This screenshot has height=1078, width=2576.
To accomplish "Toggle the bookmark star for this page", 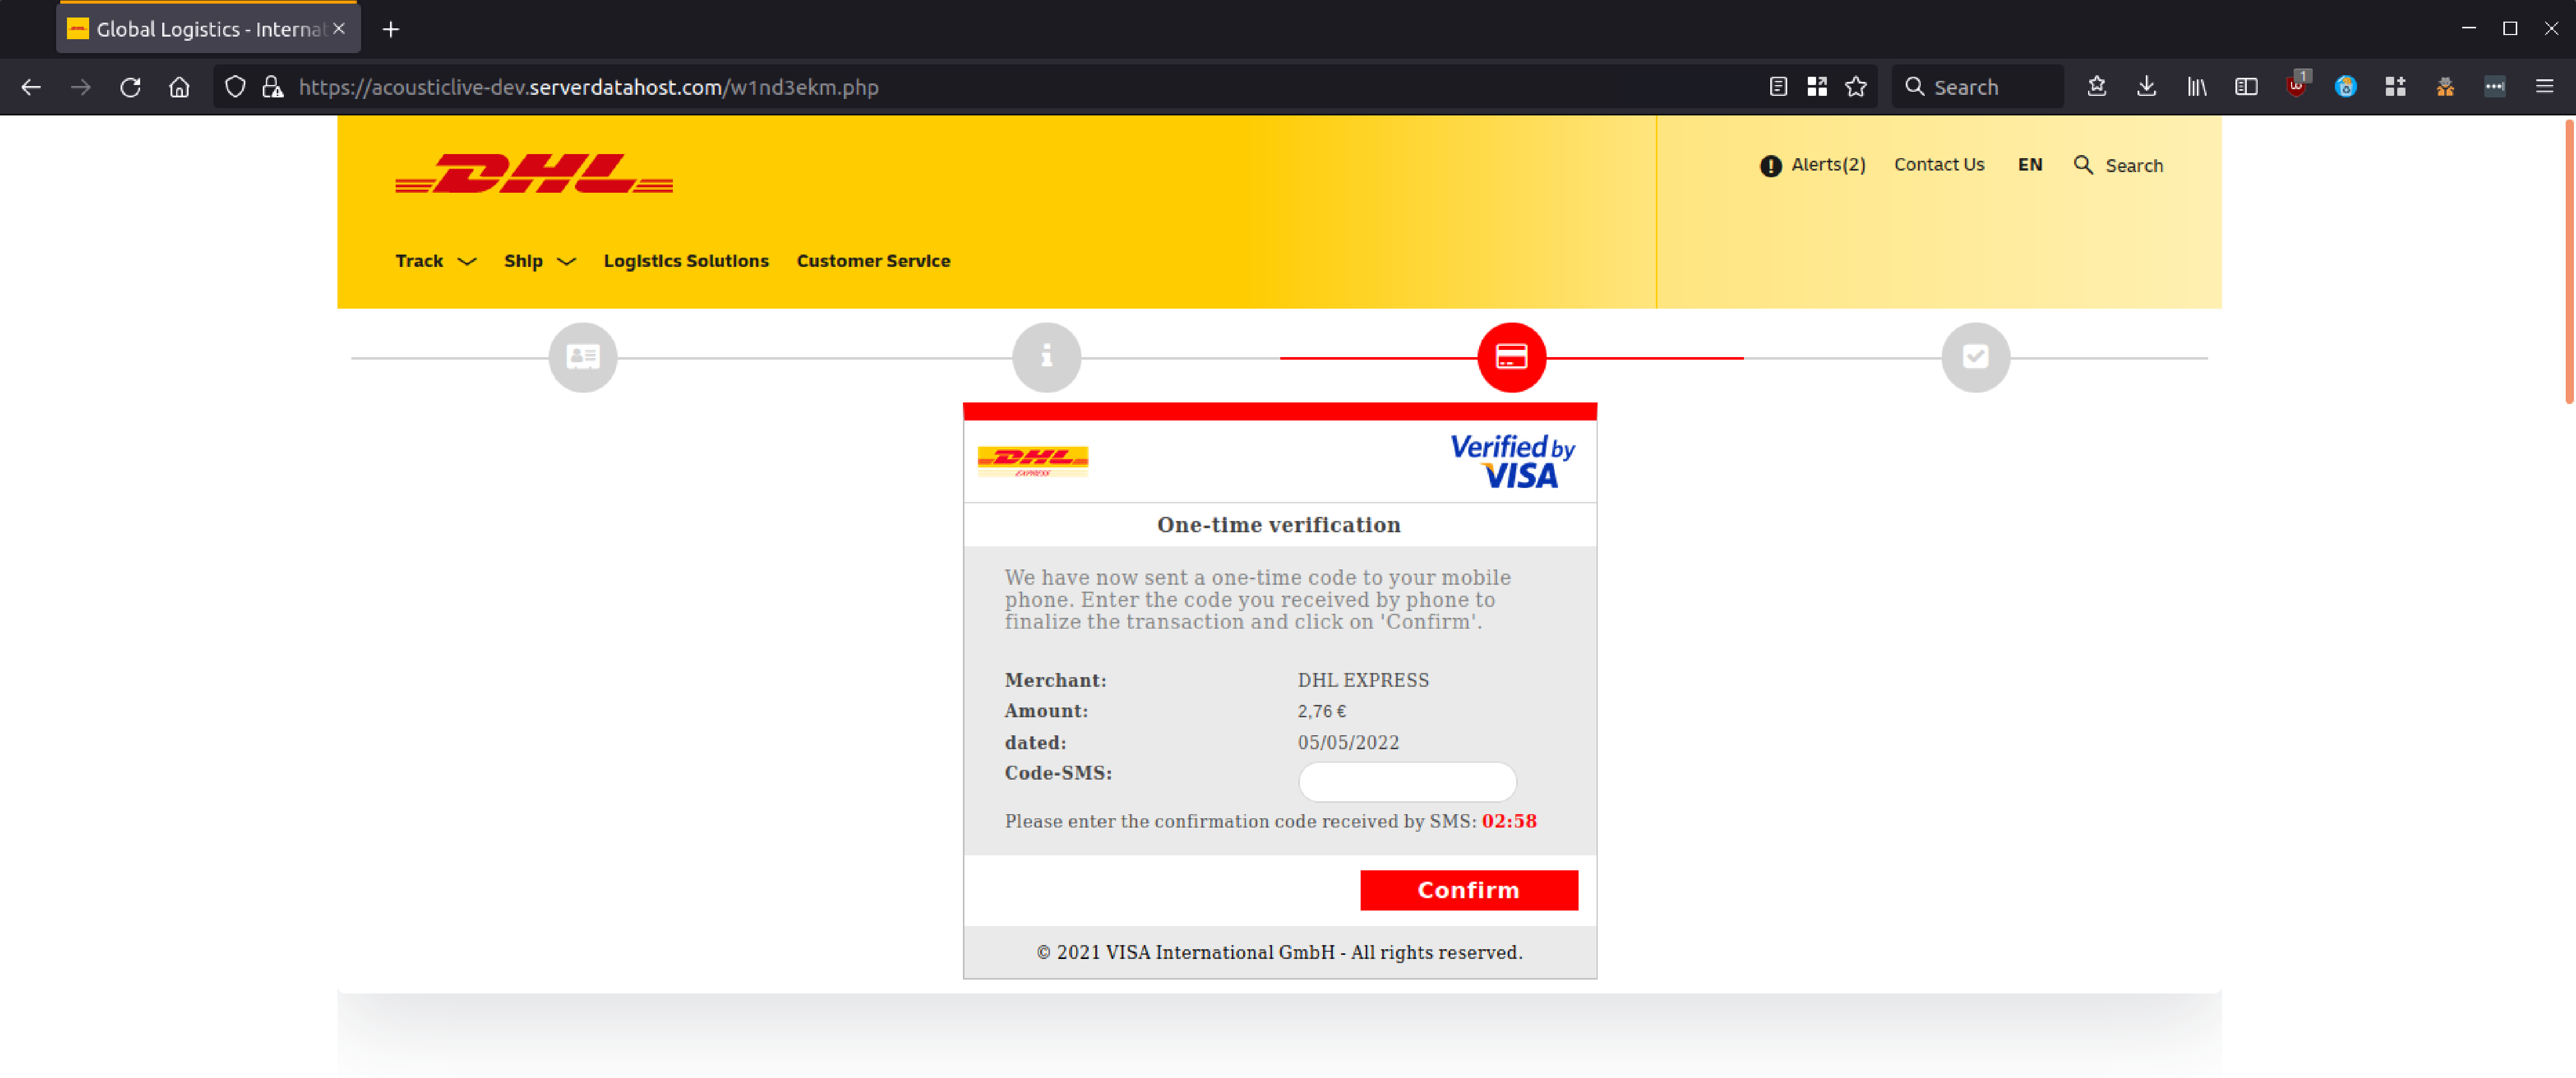I will click(1856, 87).
